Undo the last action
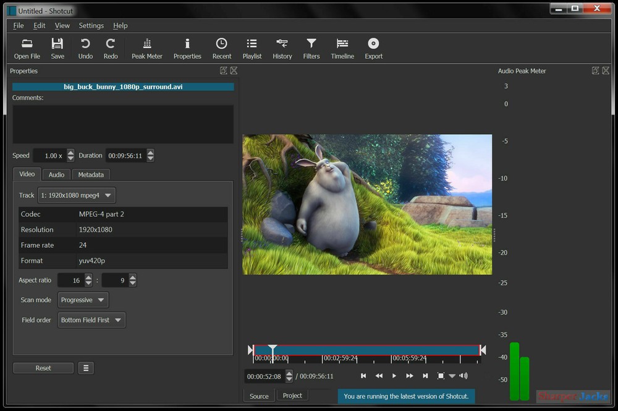The image size is (618, 411). 85,48
